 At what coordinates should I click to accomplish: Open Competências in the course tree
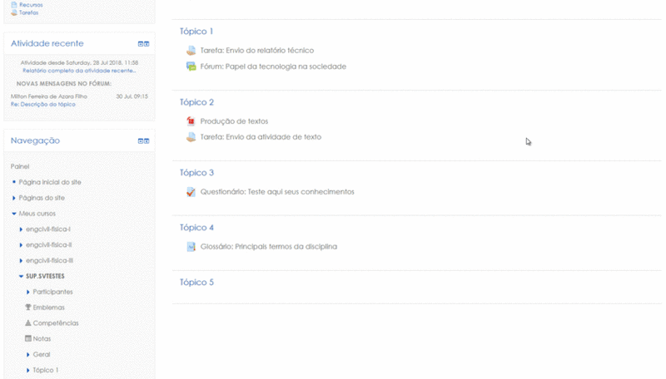point(56,323)
